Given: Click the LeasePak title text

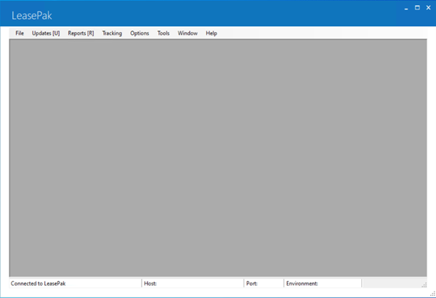Looking at the screenshot, I should click(32, 15).
